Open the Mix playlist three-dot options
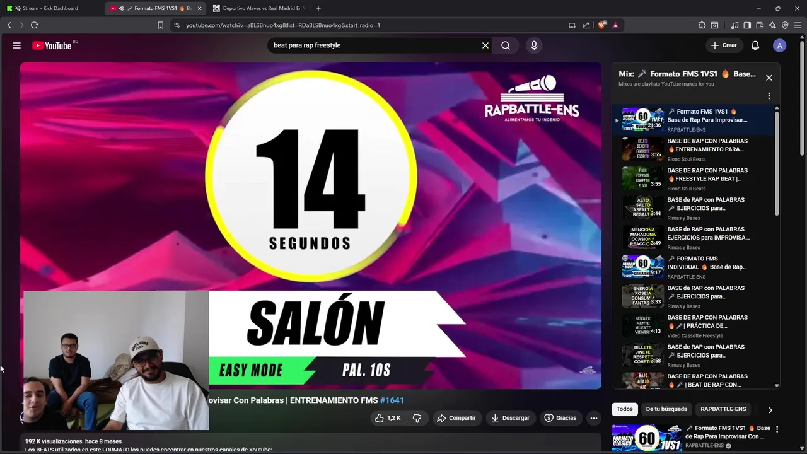 tap(769, 96)
